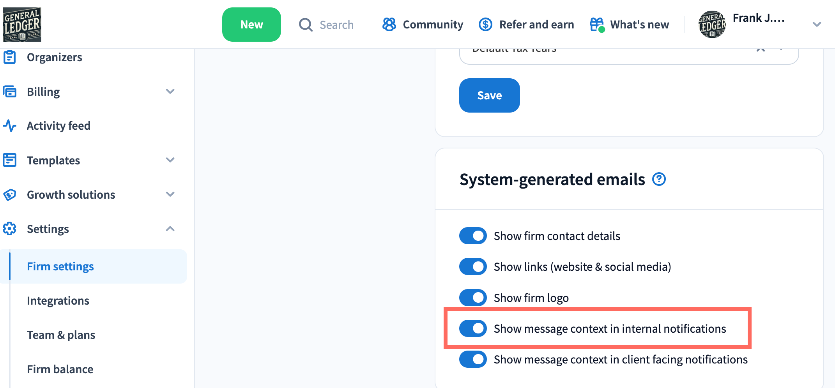
Task: Click the Billing sidebar icon
Action: tap(10, 92)
